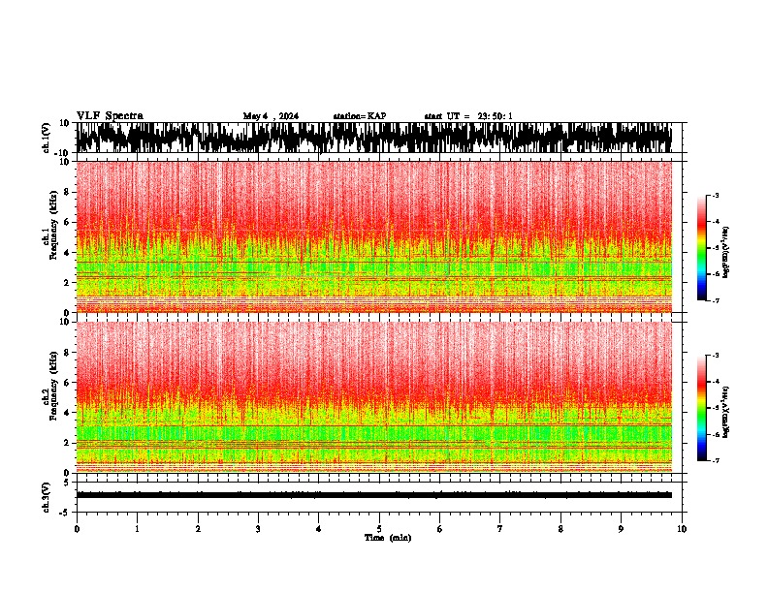Image resolution: width=768 pixels, height=593 pixels.
Task: Click the ch.1 voltage waveform strip
Action: coord(374,138)
